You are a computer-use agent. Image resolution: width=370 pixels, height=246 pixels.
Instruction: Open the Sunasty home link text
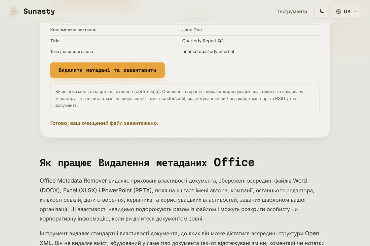[x=39, y=11]
